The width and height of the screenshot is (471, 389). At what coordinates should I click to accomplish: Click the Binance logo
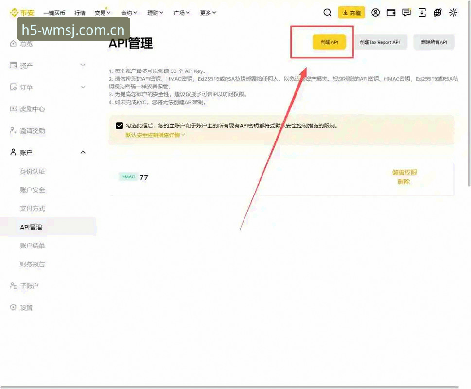[x=22, y=13]
